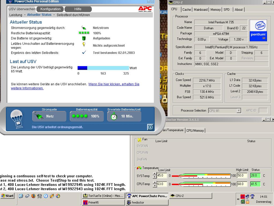Click the blue circle quick launch icon
Screen dimensions: 274x206
[x=46, y=196]
